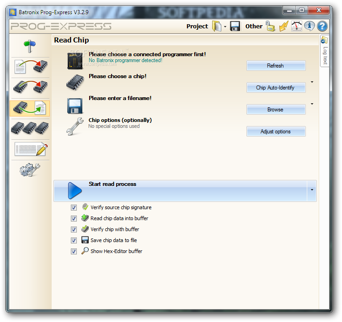The width and height of the screenshot is (342, 322).
Task: Click "Please choose a connected programmer first!" text
Action: coord(147,54)
